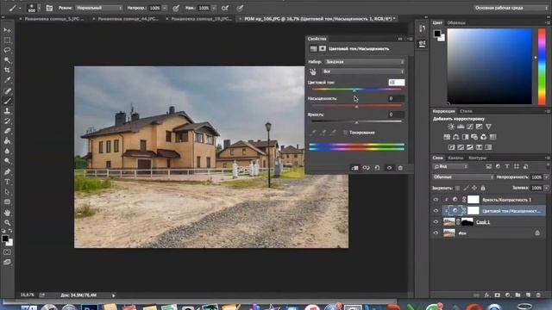Hide the background layer eye
The image size is (552, 310).
pos(436,232)
